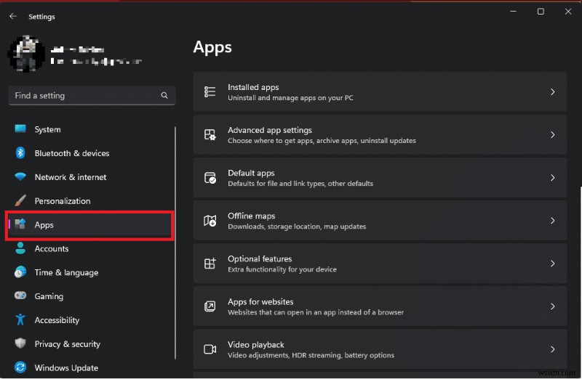Screen dimensions: 582x379
Task: Click the Installed apps list icon
Action: 210,91
